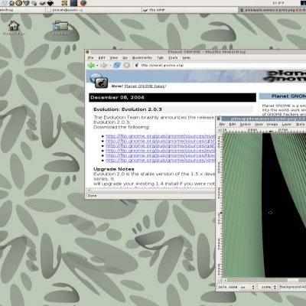The width and height of the screenshot is (306, 306).
Task: Open the Back button history dropdown arrow
Action: [97, 66]
